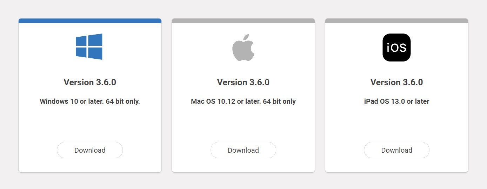Click the gray top bar of iOS card
Image resolution: width=487 pixels, height=189 pixels.
click(396, 21)
